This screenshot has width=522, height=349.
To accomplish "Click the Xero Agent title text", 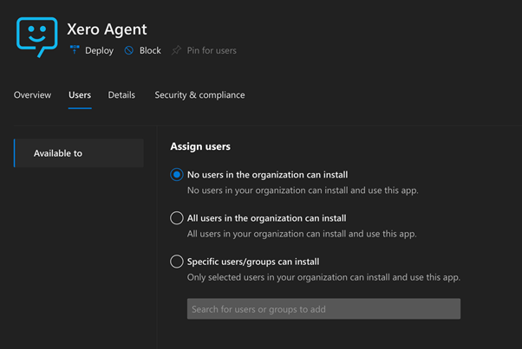I will coord(107,29).
